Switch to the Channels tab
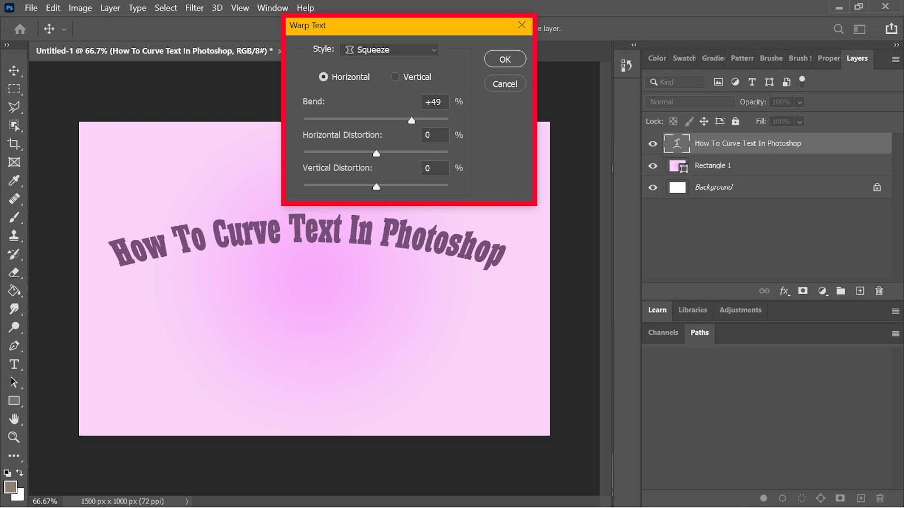 click(x=663, y=332)
